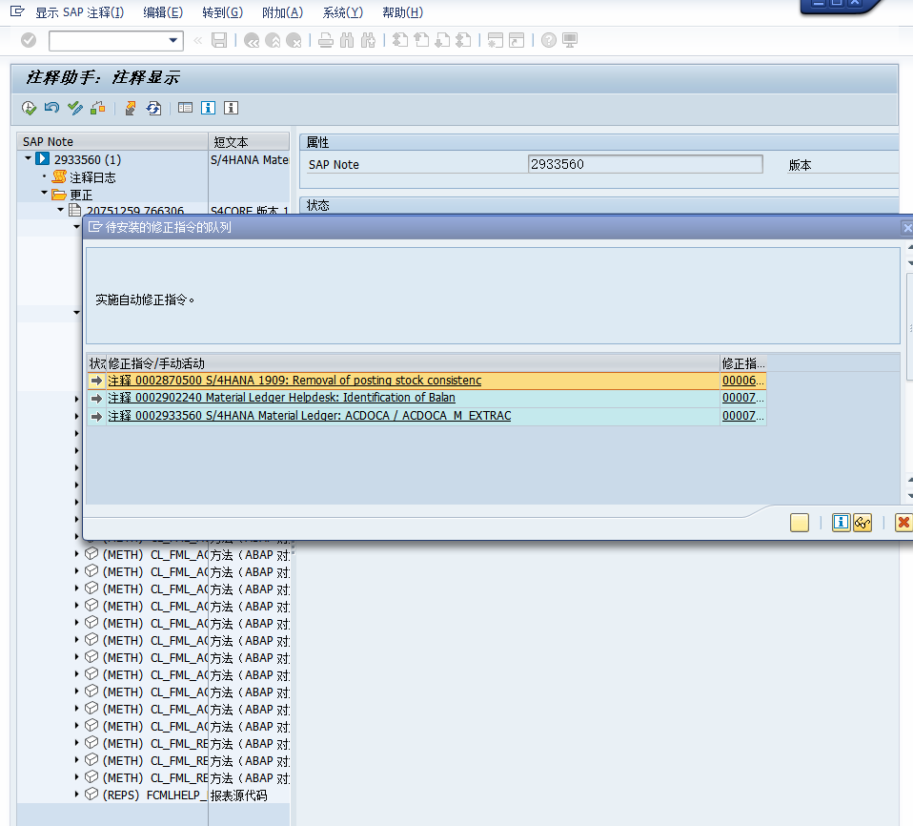
Task: Click the Next Page icon
Action: 442,40
